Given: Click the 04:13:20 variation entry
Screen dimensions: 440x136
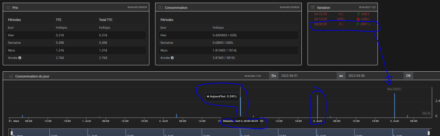Looking at the screenshot, I should (320, 19).
